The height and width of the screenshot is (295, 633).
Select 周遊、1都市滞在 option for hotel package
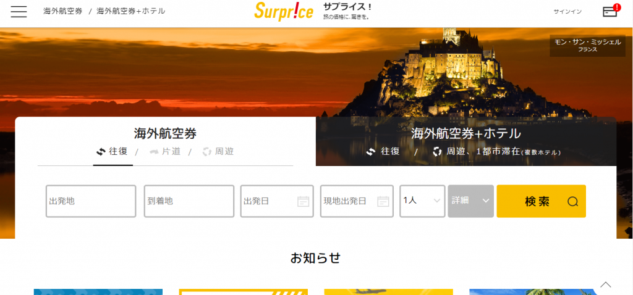pyautogui.click(x=496, y=152)
